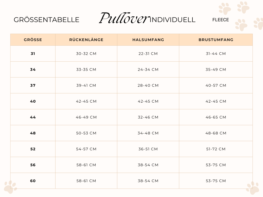The width and height of the screenshot is (263, 197).
Task: Select the INDIVIDUELL title text
Action: click(172, 20)
